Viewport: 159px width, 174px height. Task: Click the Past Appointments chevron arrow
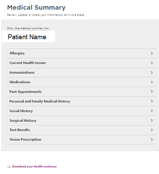[152, 91]
